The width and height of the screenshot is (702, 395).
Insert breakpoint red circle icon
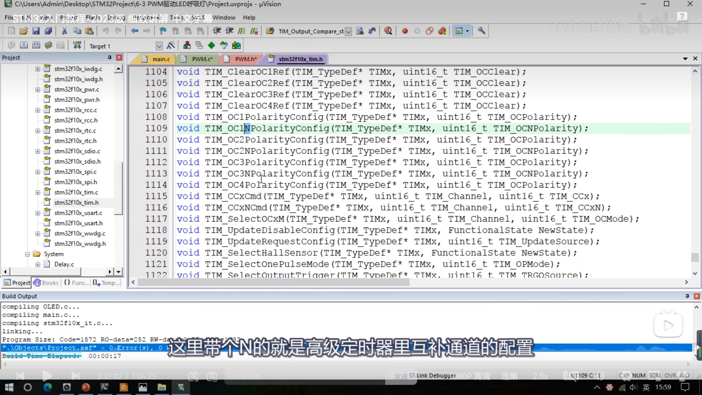pyautogui.click(x=405, y=31)
